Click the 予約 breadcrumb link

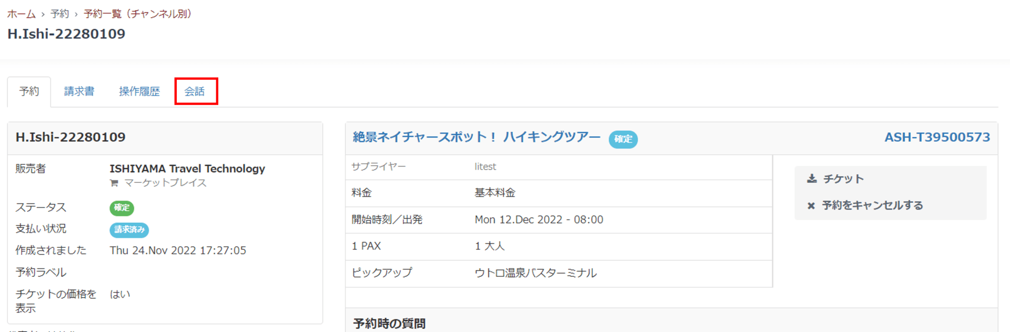[59, 14]
